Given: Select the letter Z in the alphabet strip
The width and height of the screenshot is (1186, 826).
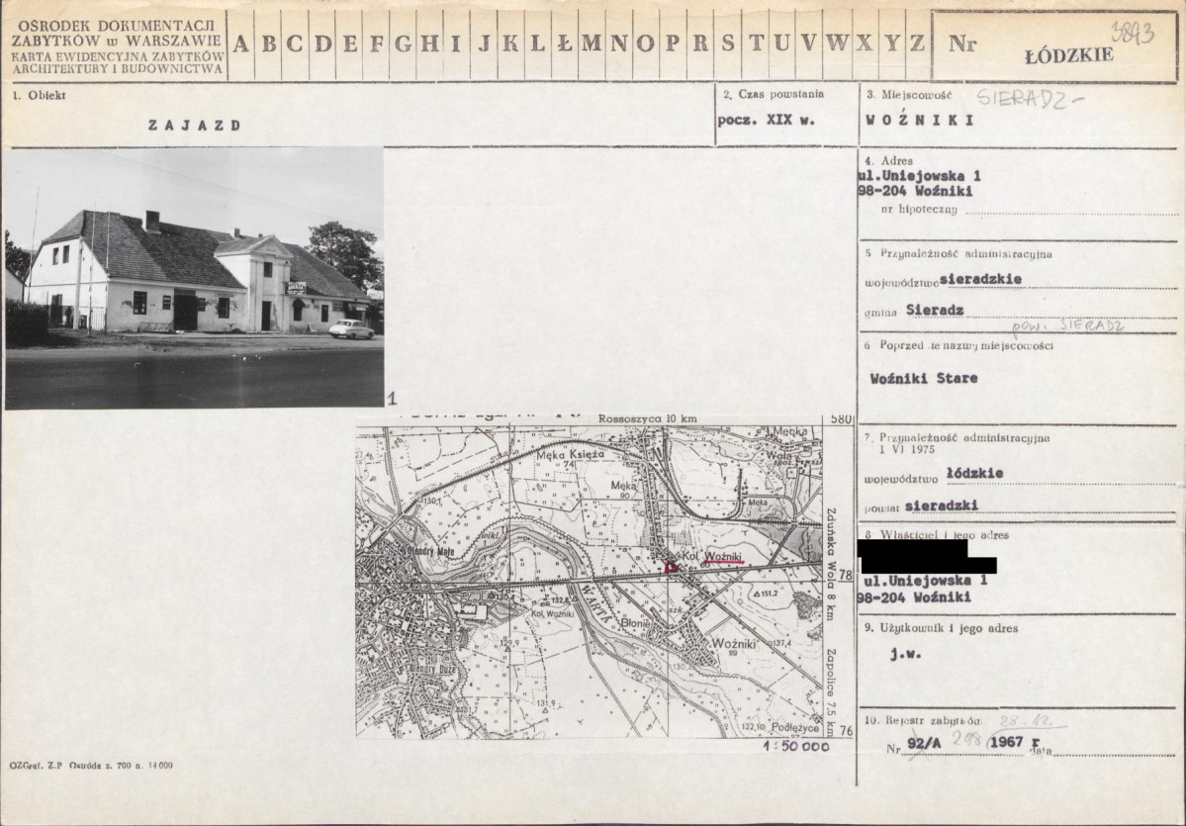Looking at the screenshot, I should tap(917, 44).
